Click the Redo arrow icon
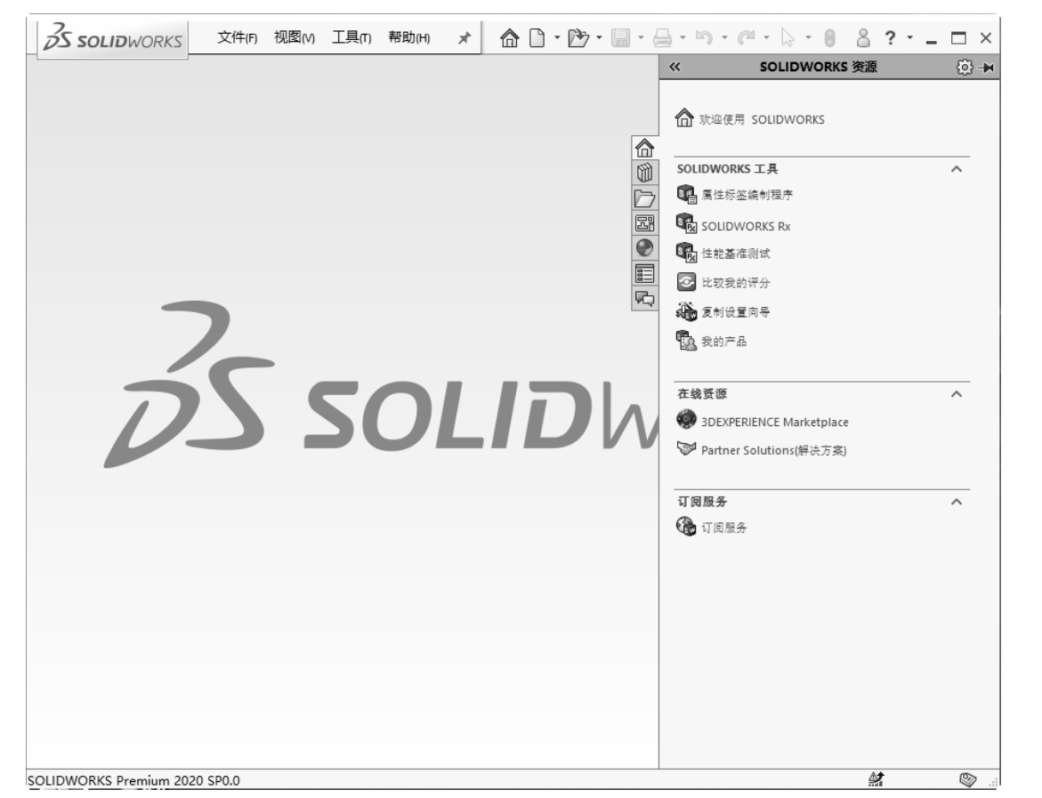1042x798 pixels. pyautogui.click(x=747, y=38)
